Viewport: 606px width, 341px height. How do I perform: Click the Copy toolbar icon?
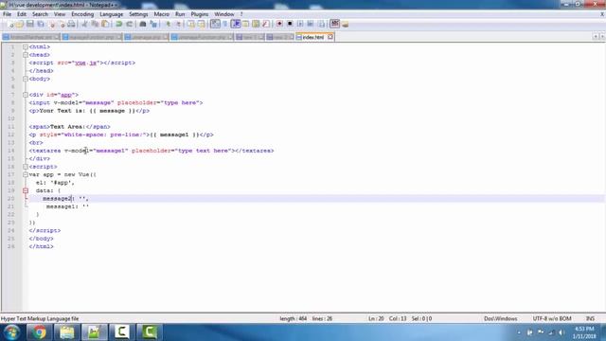pos(95,24)
